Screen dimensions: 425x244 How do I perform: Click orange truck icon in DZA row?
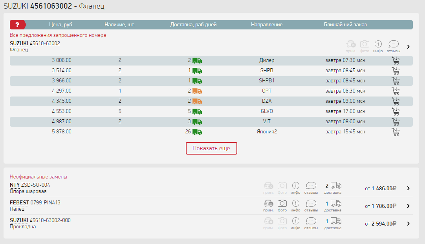(x=197, y=102)
